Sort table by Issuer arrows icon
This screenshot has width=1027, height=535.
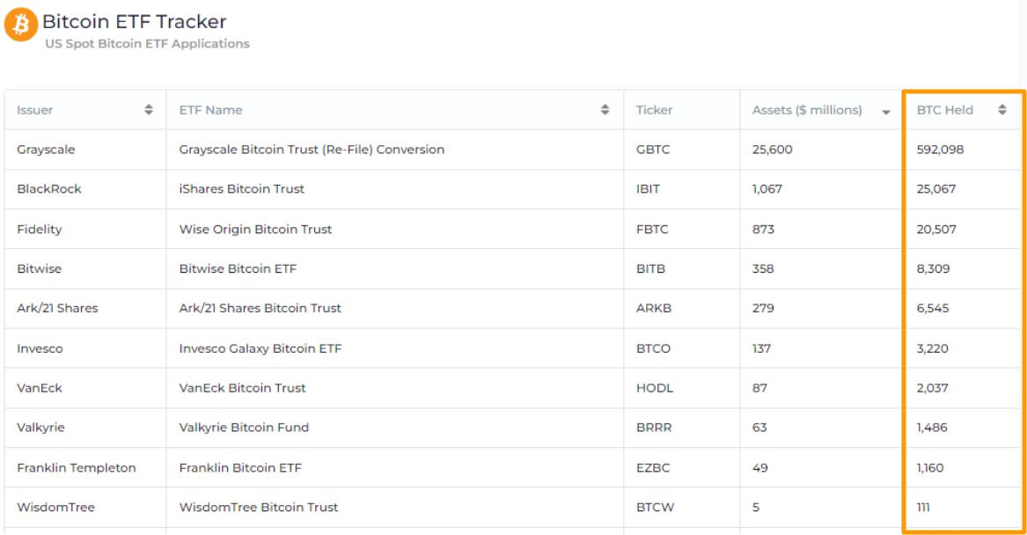click(149, 110)
